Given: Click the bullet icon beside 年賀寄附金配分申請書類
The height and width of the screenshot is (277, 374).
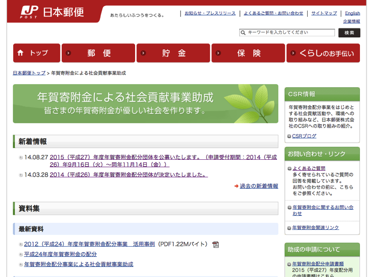Looking at the screenshot, I should coord(289,264).
